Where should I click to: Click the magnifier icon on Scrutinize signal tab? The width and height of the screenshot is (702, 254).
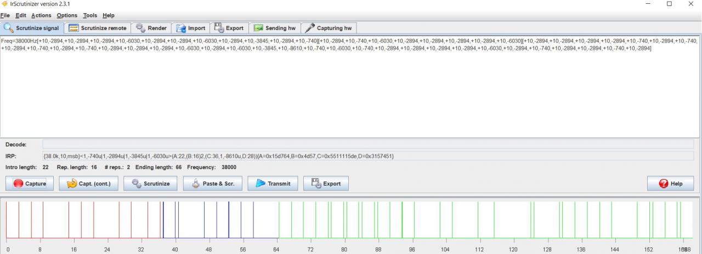pyautogui.click(x=9, y=27)
